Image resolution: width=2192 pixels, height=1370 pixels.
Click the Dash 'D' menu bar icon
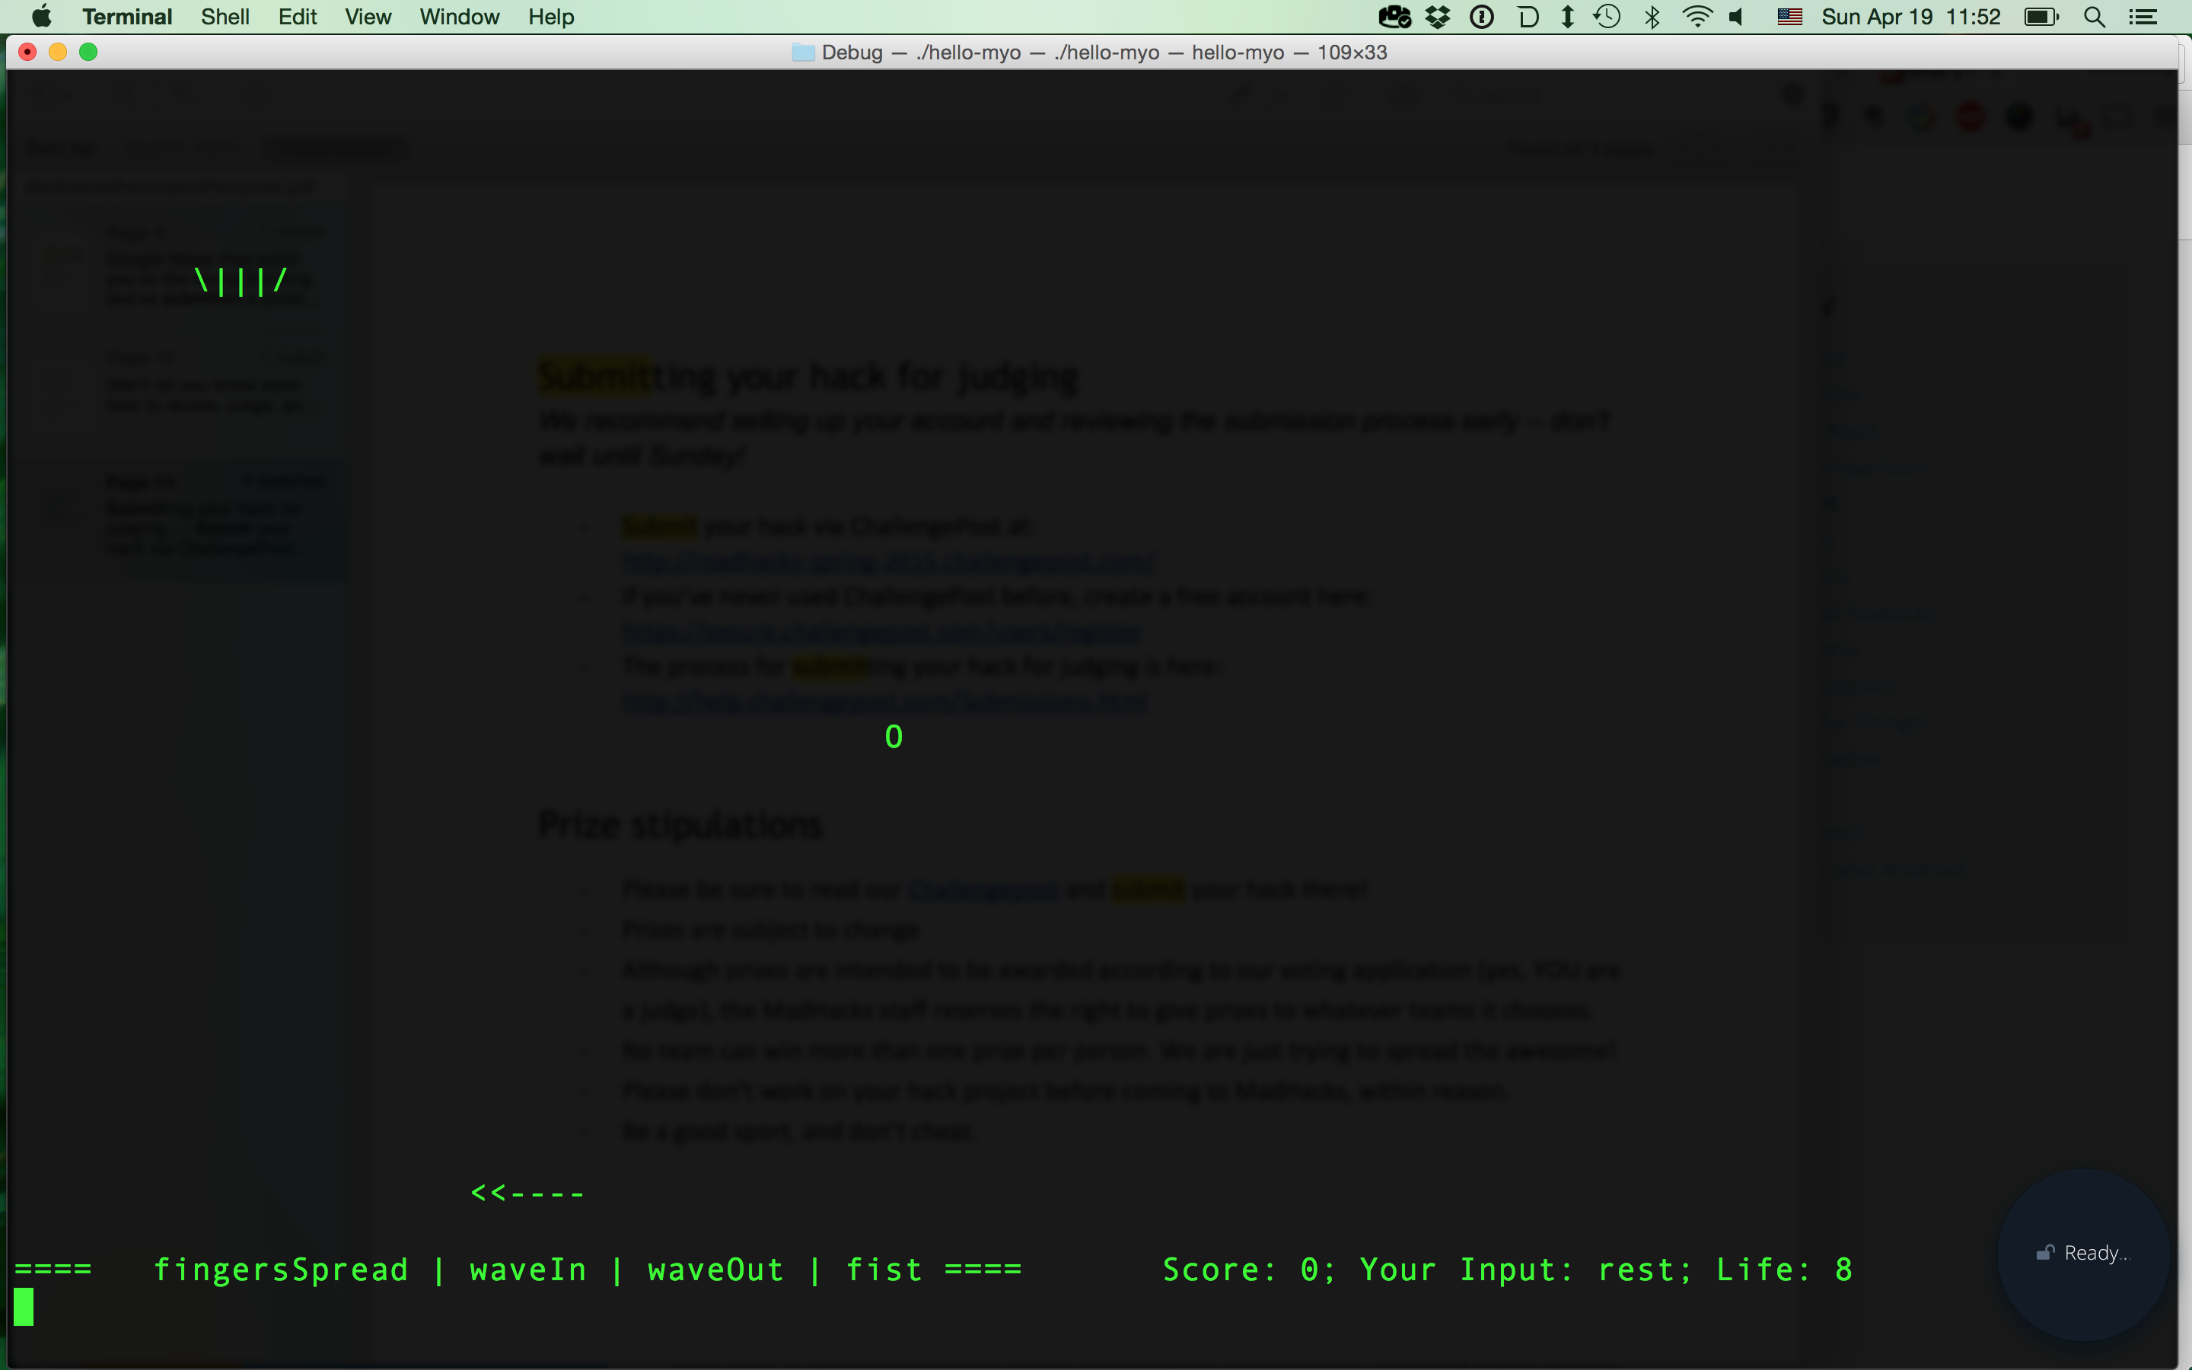[x=1527, y=18]
